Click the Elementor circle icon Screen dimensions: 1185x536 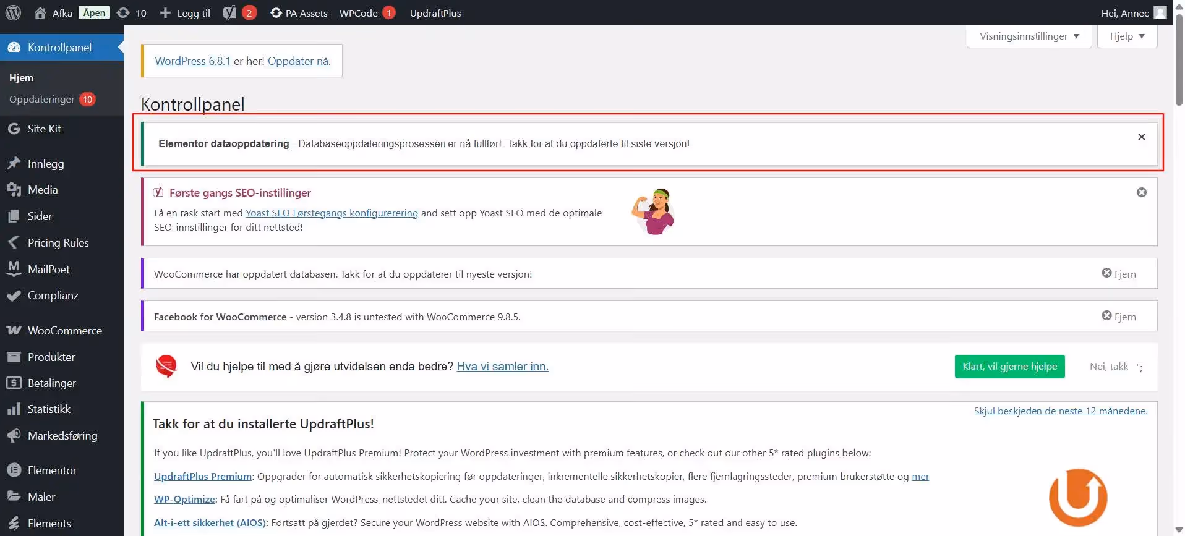pyautogui.click(x=14, y=470)
